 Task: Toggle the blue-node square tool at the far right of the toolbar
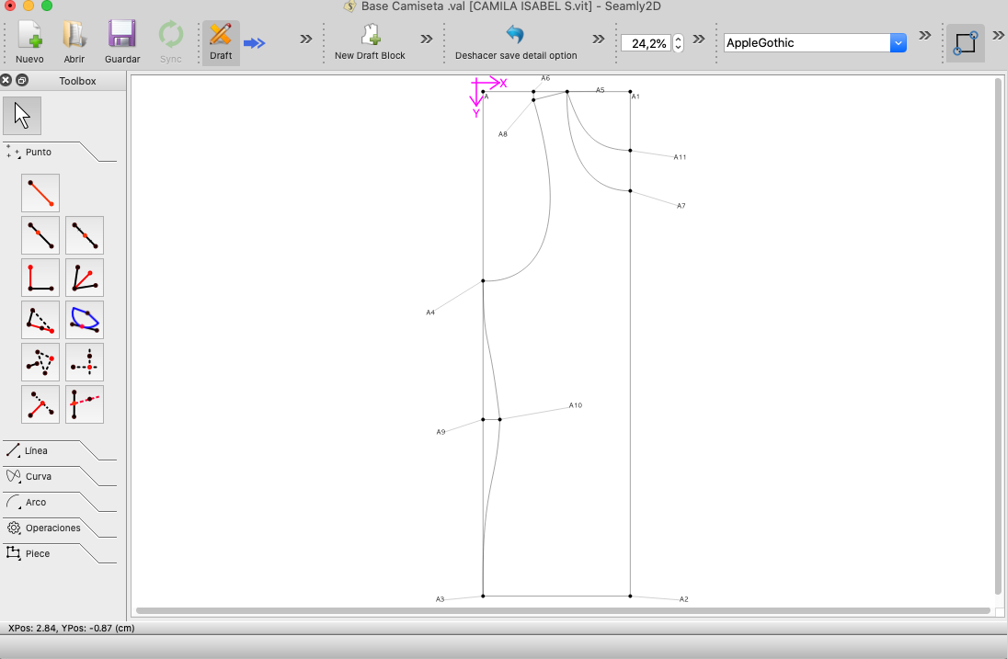[x=965, y=42]
